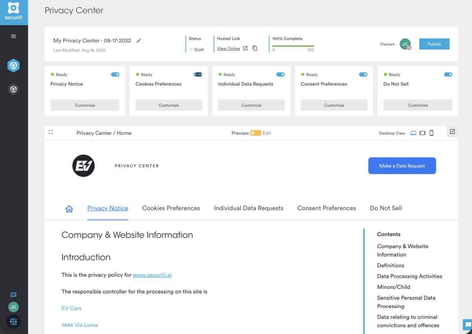Select the gray hexagon module icon
The width and height of the screenshot is (472, 334).
click(x=13, y=89)
